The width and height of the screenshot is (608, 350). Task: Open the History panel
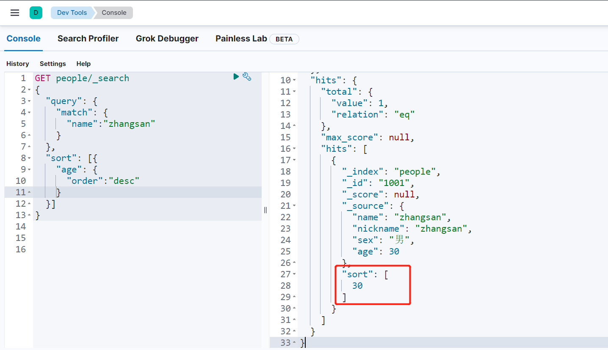18,63
